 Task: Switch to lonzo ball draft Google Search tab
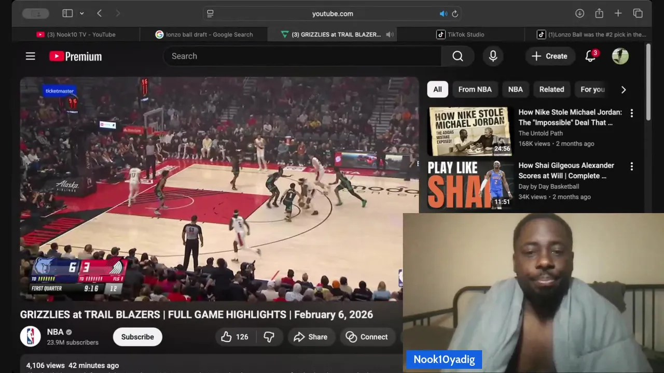(204, 34)
